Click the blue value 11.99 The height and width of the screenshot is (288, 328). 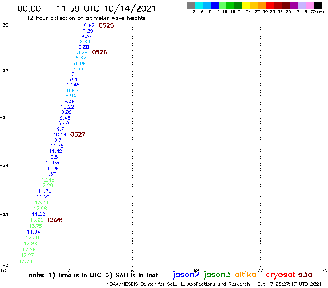coord(43,197)
